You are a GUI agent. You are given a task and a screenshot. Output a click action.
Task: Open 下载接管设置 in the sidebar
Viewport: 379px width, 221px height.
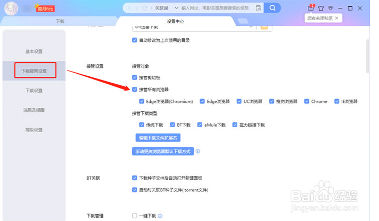(x=34, y=71)
